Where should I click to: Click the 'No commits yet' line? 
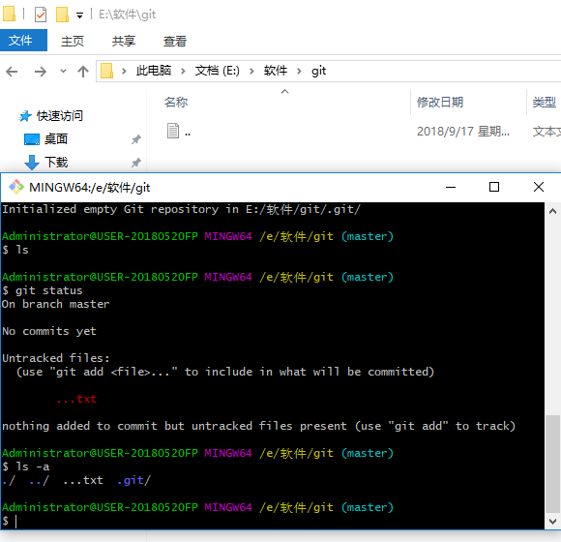49,332
